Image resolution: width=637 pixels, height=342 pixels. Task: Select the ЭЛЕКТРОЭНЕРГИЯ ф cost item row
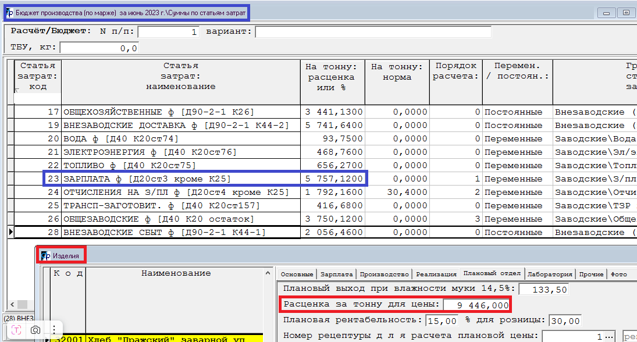(180, 152)
